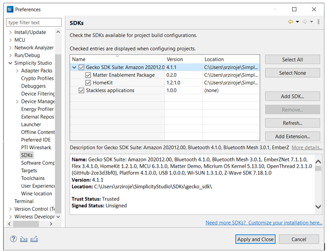Click the Select None button
Screen dimensions: 327x252
292,73
